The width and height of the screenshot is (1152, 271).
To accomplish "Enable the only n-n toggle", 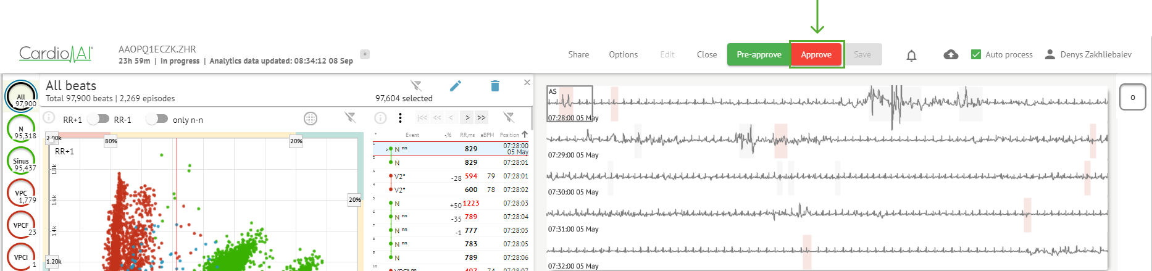I will (x=157, y=119).
